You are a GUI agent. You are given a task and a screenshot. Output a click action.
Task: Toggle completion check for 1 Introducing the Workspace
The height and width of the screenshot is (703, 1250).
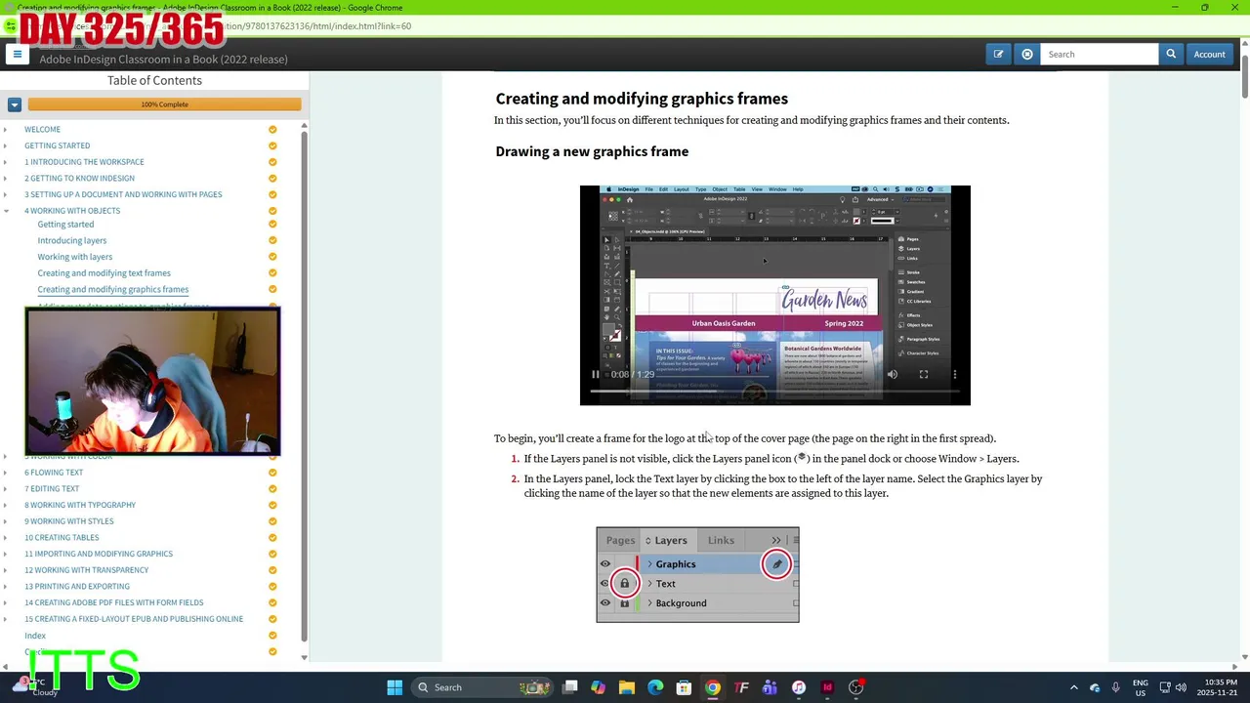[x=272, y=162]
